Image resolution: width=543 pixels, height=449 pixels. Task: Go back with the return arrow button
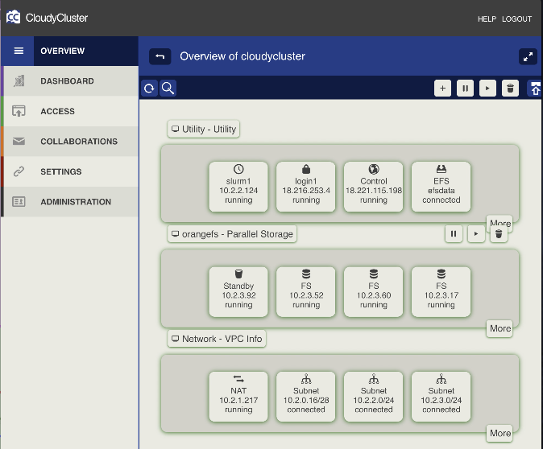click(160, 56)
